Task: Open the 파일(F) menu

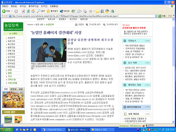Action: pos(5,6)
